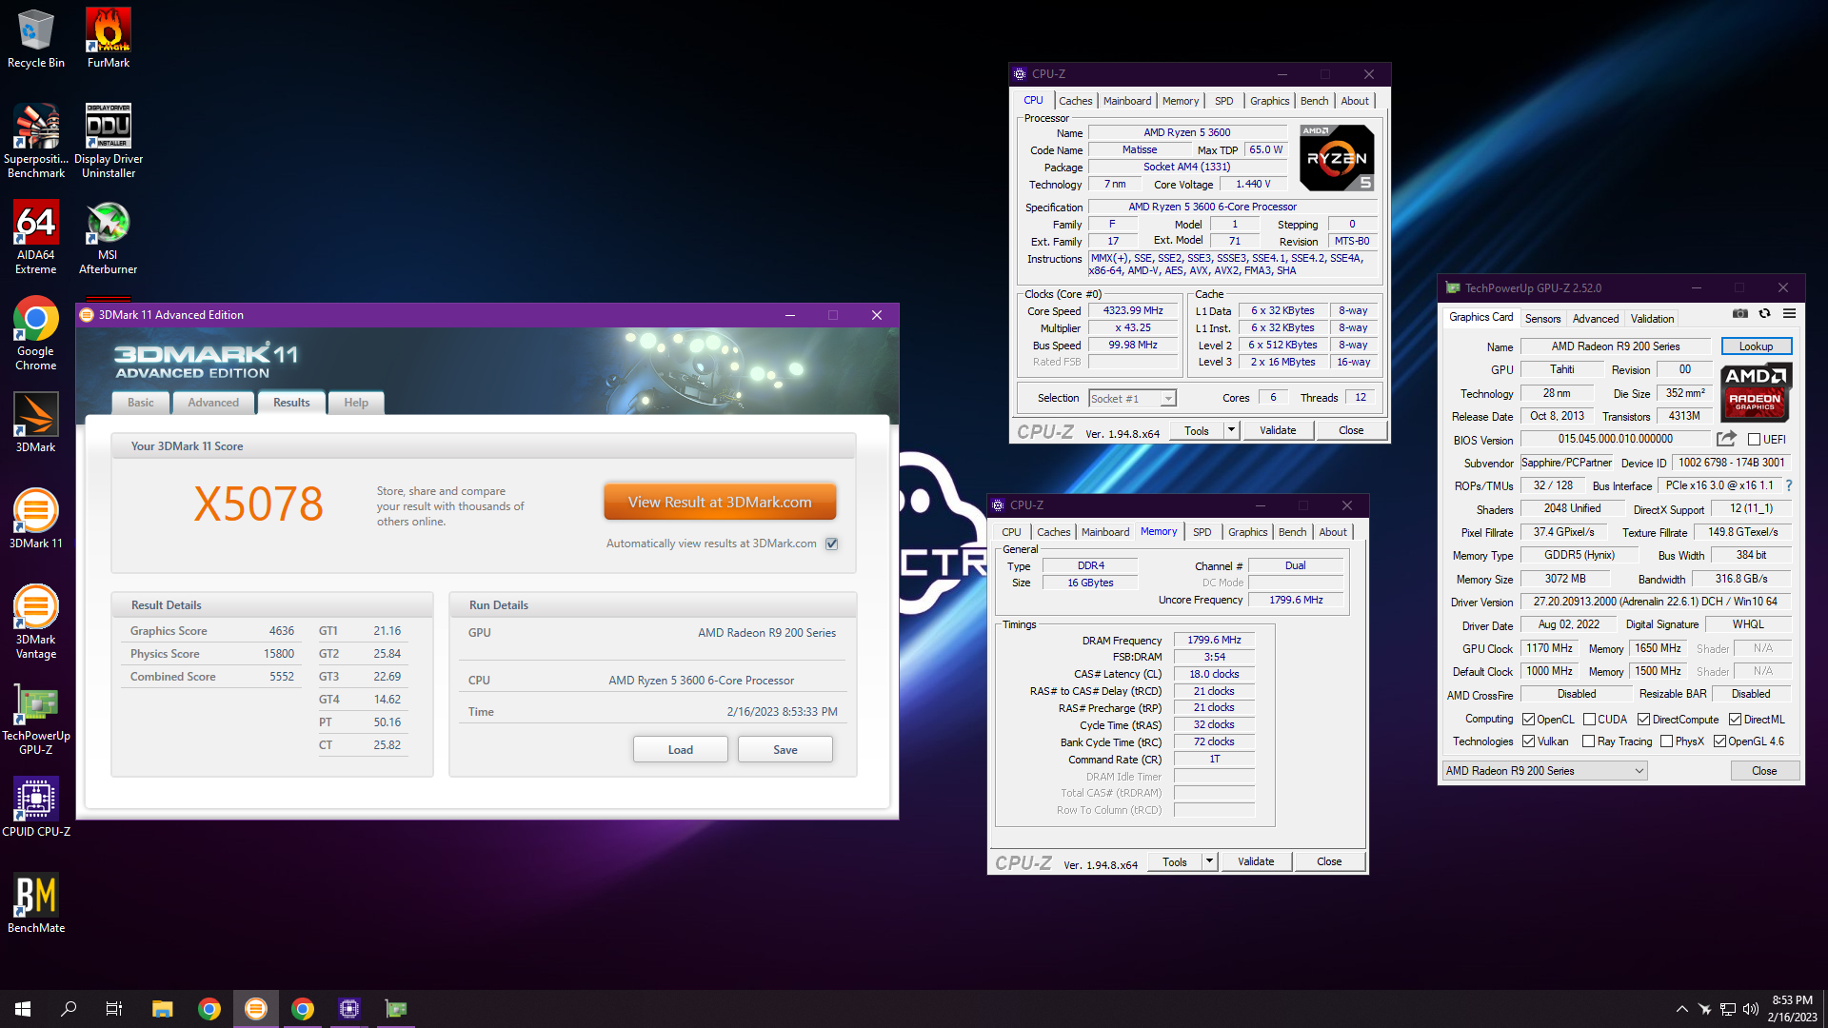
Task: Open the SPD tab in lower CPU-Z
Action: coord(1202,532)
